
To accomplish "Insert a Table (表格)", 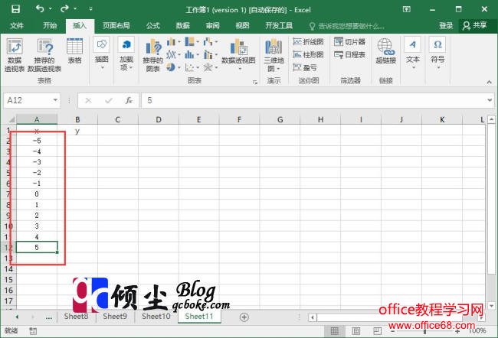I will (x=75, y=50).
